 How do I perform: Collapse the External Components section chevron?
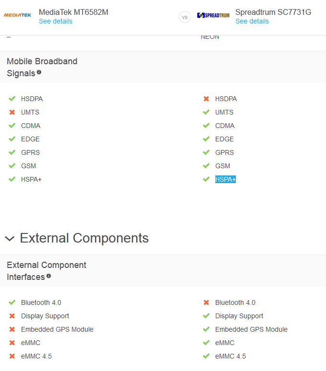(10, 239)
